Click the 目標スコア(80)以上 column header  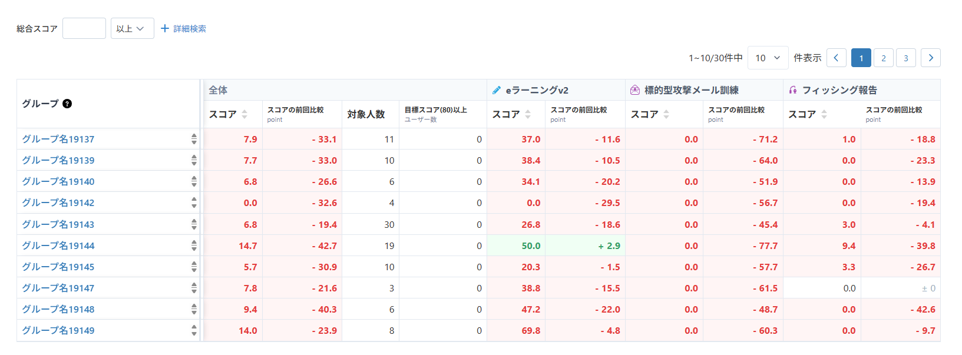pos(443,114)
